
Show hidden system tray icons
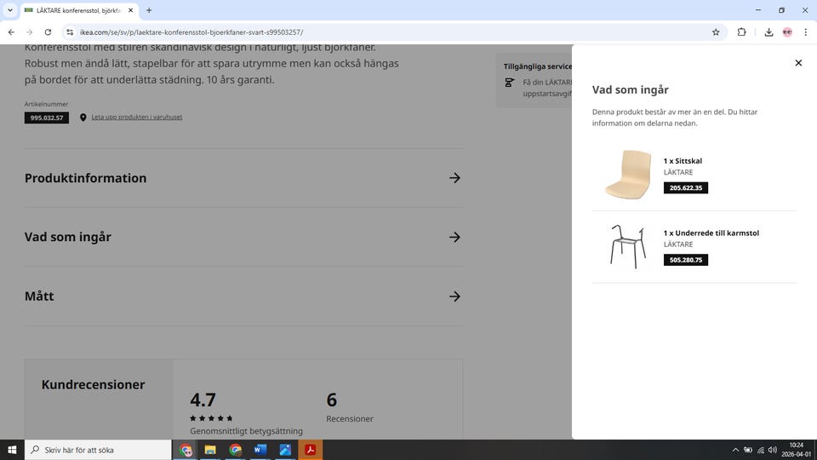[735, 450]
